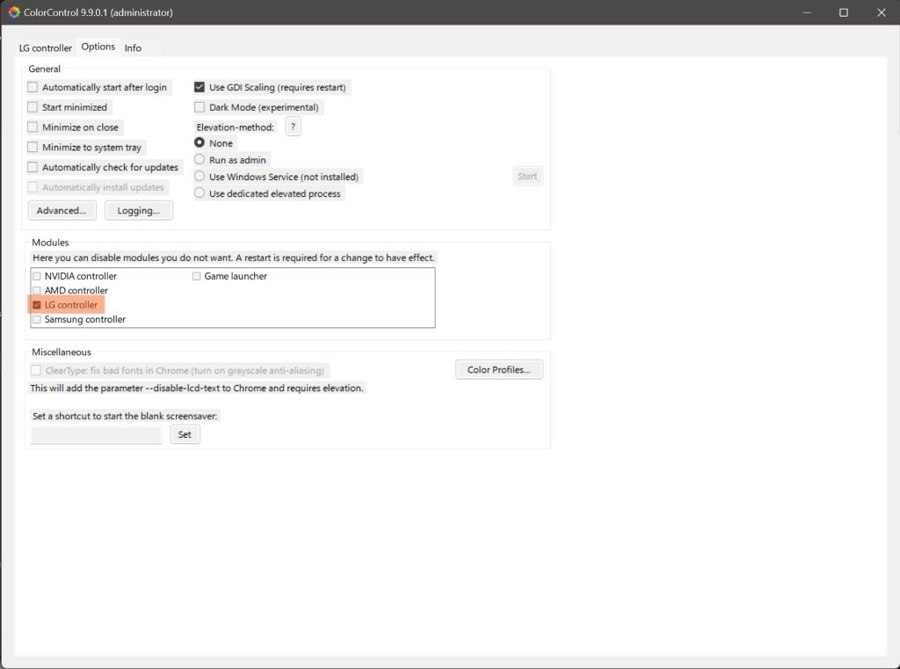The width and height of the screenshot is (900, 669).
Task: Click the ColorControl app icon in title bar
Action: point(13,12)
